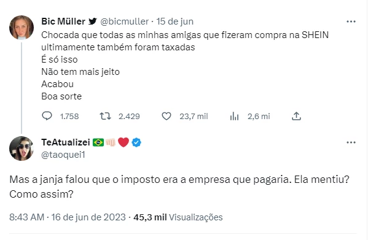The image size is (384, 240).
Task: Like the tweet with heart icon
Action: tap(167, 116)
